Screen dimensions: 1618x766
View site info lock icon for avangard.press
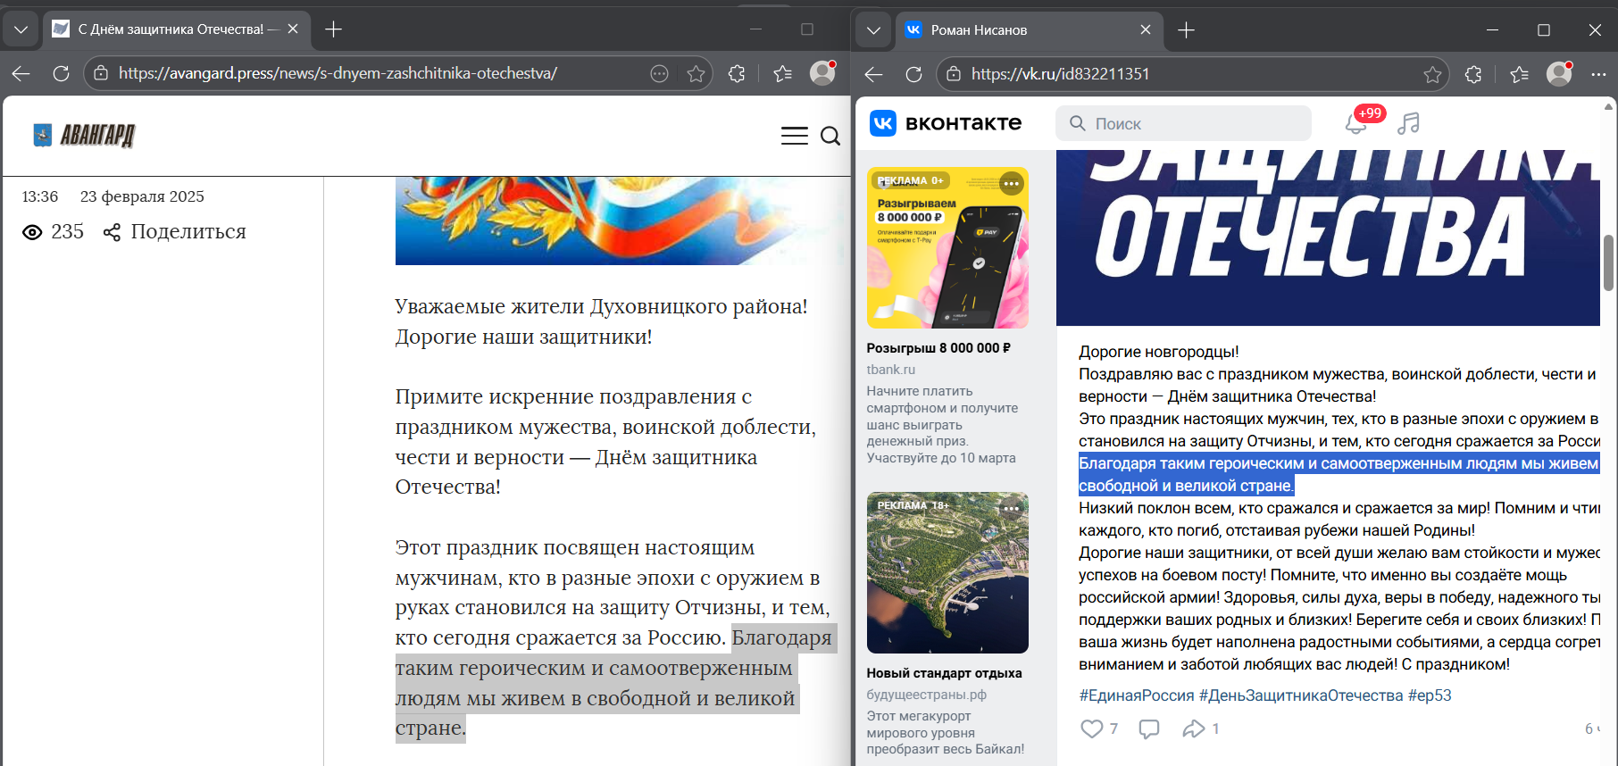point(101,73)
